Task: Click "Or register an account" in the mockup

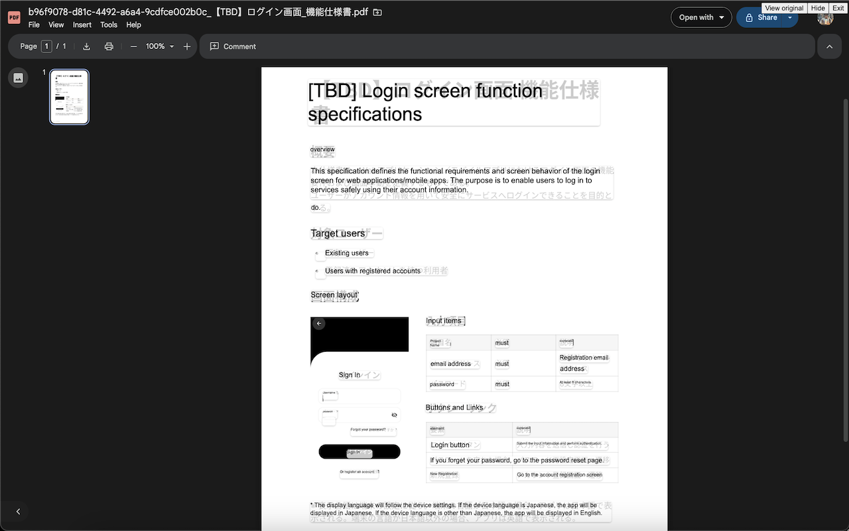Action: (x=358, y=472)
